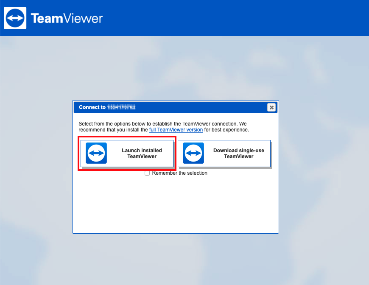Screen dimensions: 369x285
Task: Enable the Remember the selection checkbox
Action: [x=147, y=173]
